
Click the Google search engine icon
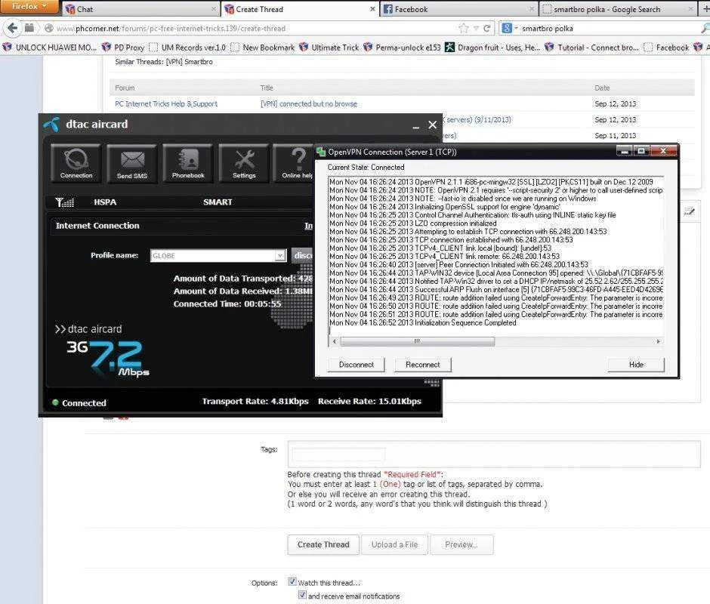coord(507,28)
